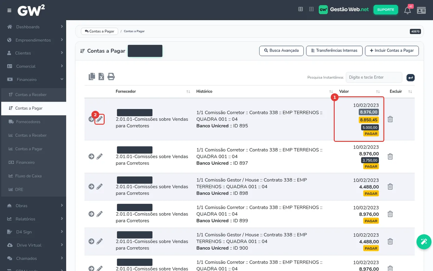This screenshot has height=271, width=433.
Task: Copy table using the copy icon
Action: click(x=92, y=76)
